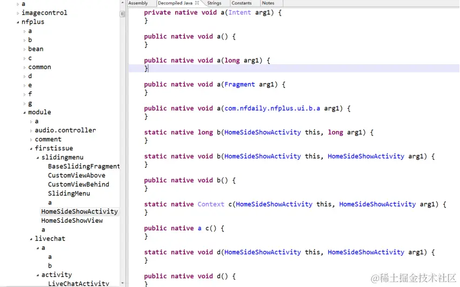Expand the audio.controller package arrow

coord(31,131)
